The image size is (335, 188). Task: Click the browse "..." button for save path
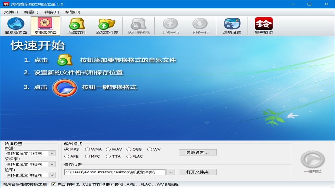[171, 172]
